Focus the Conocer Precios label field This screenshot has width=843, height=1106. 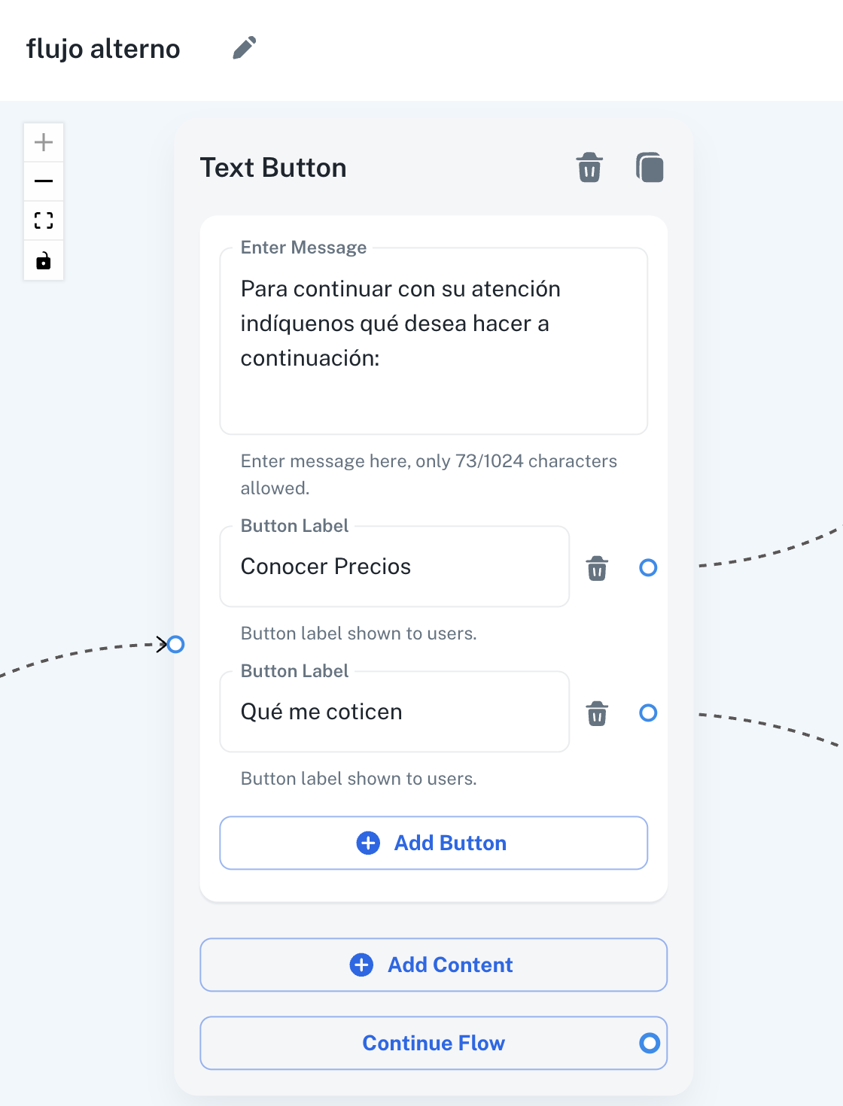(394, 567)
